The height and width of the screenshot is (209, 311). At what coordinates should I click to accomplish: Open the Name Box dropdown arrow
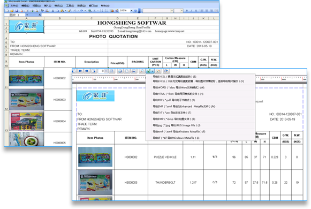[27, 15]
